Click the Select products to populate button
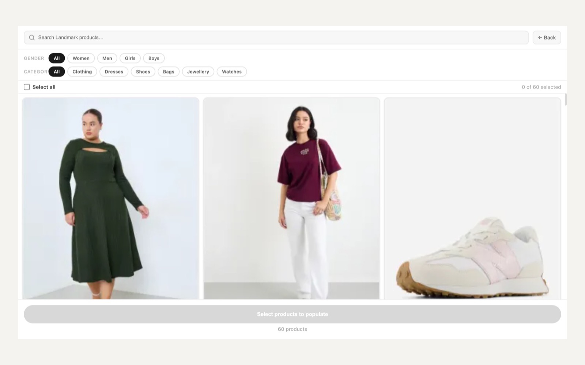The height and width of the screenshot is (365, 585). (292, 314)
